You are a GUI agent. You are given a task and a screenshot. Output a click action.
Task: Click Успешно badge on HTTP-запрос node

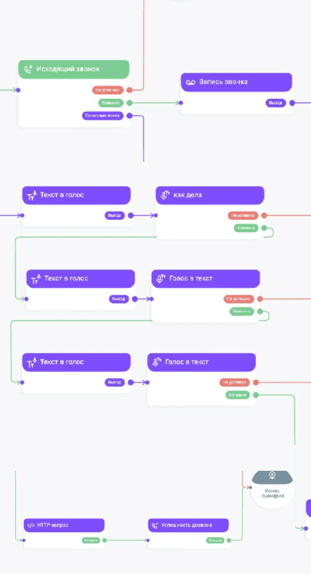(x=91, y=540)
